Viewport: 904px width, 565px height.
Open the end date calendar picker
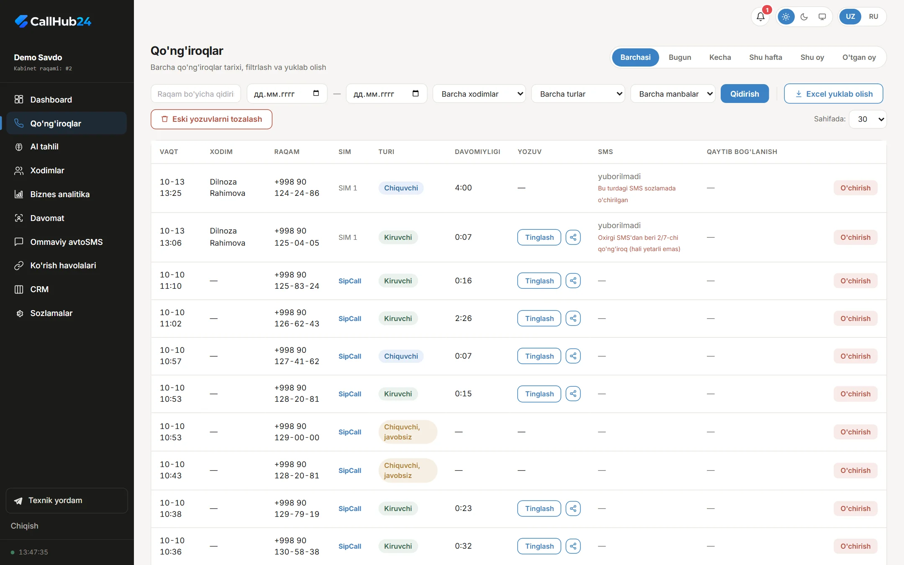[415, 93]
